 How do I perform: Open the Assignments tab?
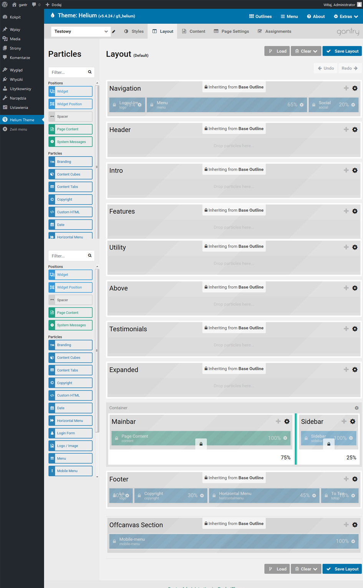click(274, 32)
